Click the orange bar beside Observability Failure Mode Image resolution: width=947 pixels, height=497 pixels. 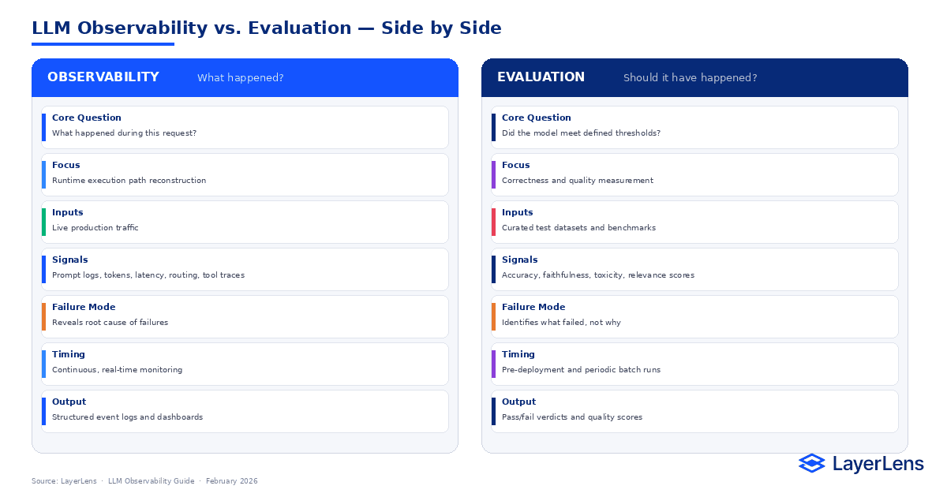[x=44, y=316]
